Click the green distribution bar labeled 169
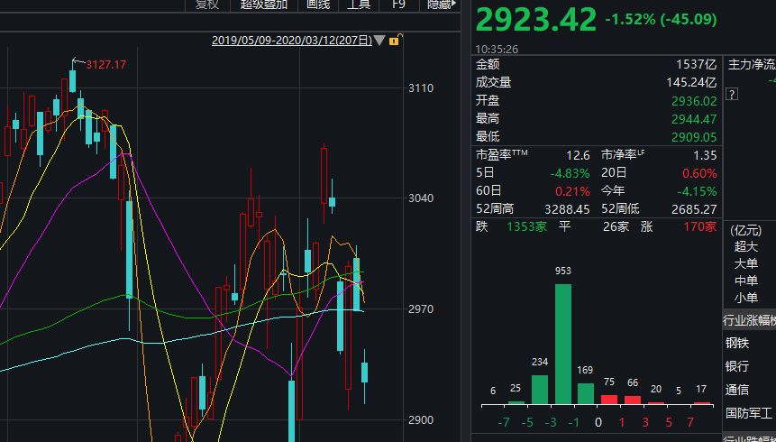 point(586,393)
